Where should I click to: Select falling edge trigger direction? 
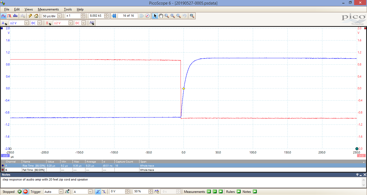[104, 192]
